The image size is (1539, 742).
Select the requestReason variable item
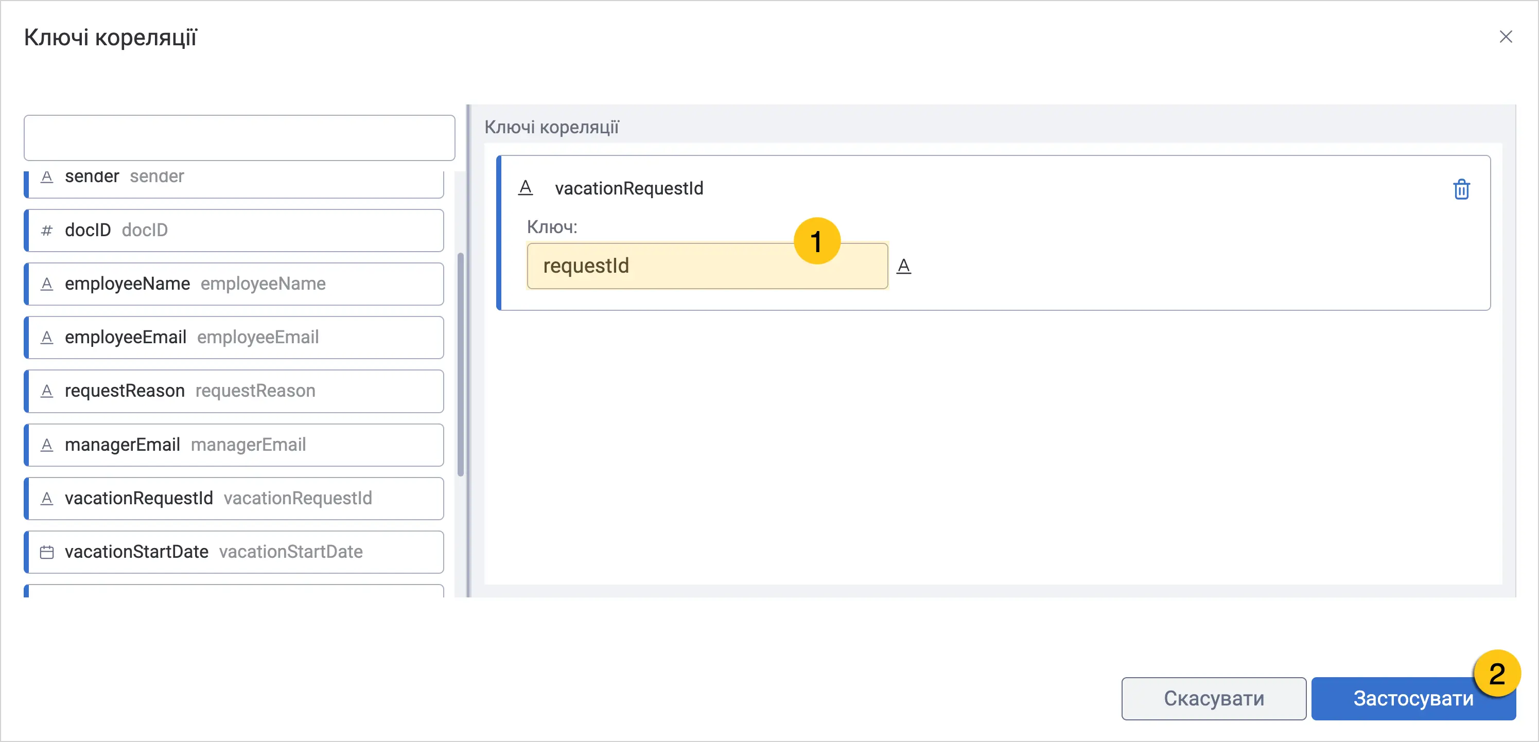point(234,391)
